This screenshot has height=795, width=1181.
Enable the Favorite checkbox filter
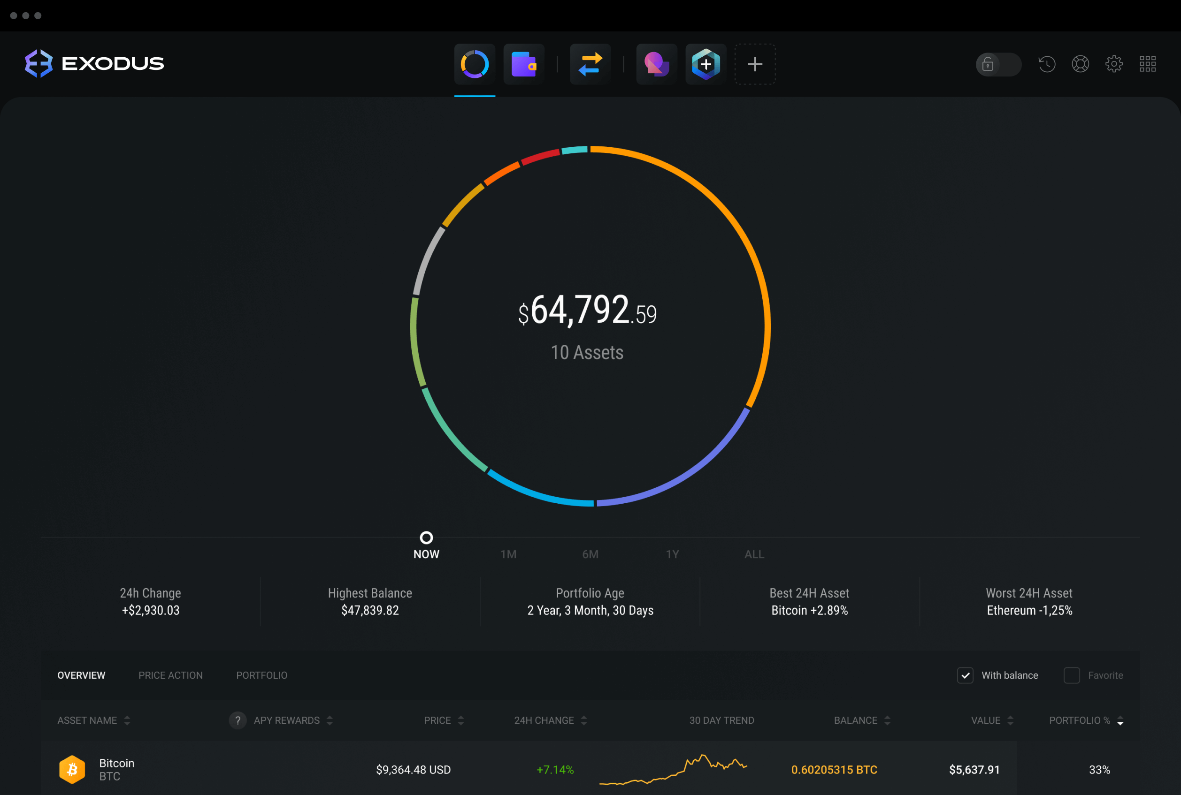1073,675
